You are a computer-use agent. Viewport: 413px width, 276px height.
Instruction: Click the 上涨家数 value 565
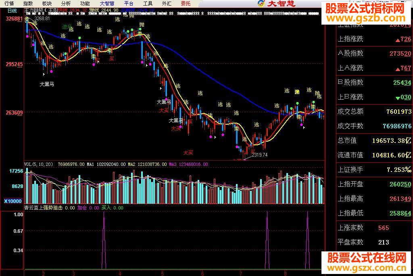tap(384, 228)
